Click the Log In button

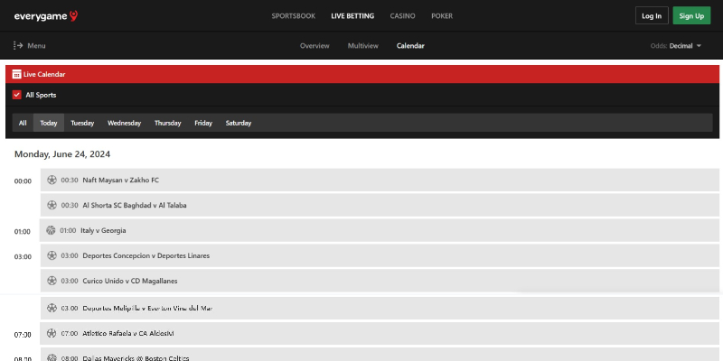pyautogui.click(x=652, y=15)
